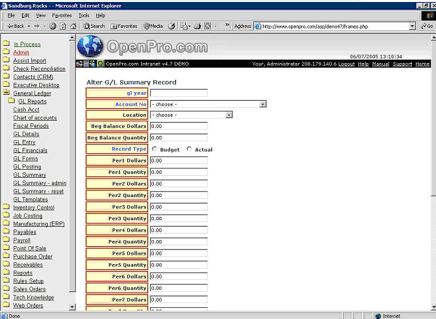Click the GL Reports folder icon
Screen dimensions: 436x319
point(11,101)
